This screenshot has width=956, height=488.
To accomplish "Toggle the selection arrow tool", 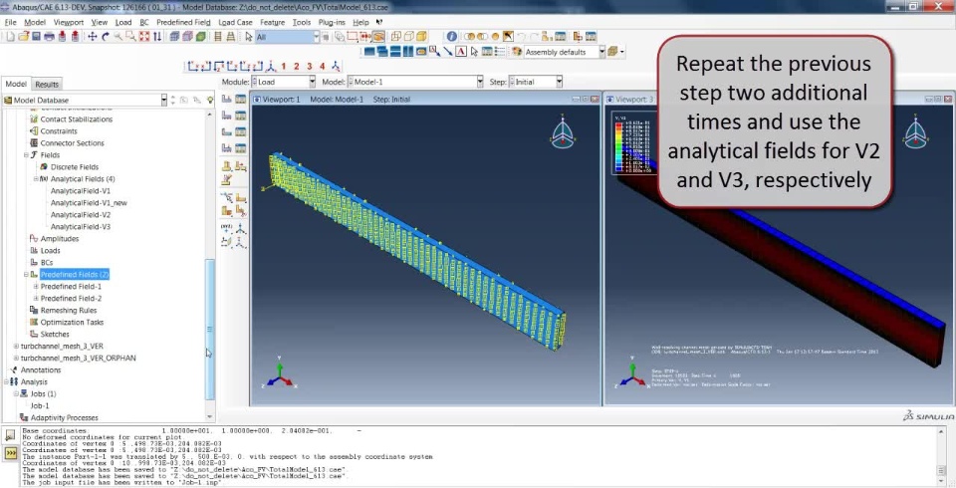I will [249, 37].
